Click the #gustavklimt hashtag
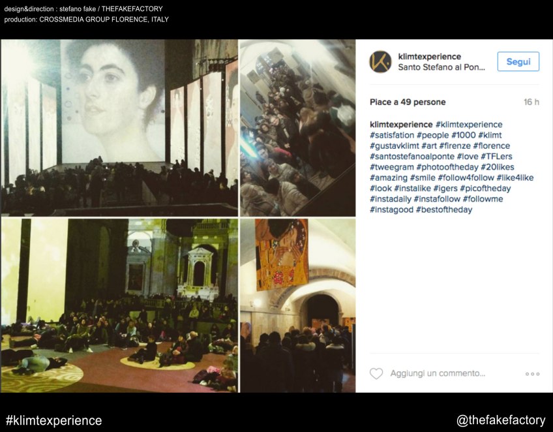 [x=395, y=146]
